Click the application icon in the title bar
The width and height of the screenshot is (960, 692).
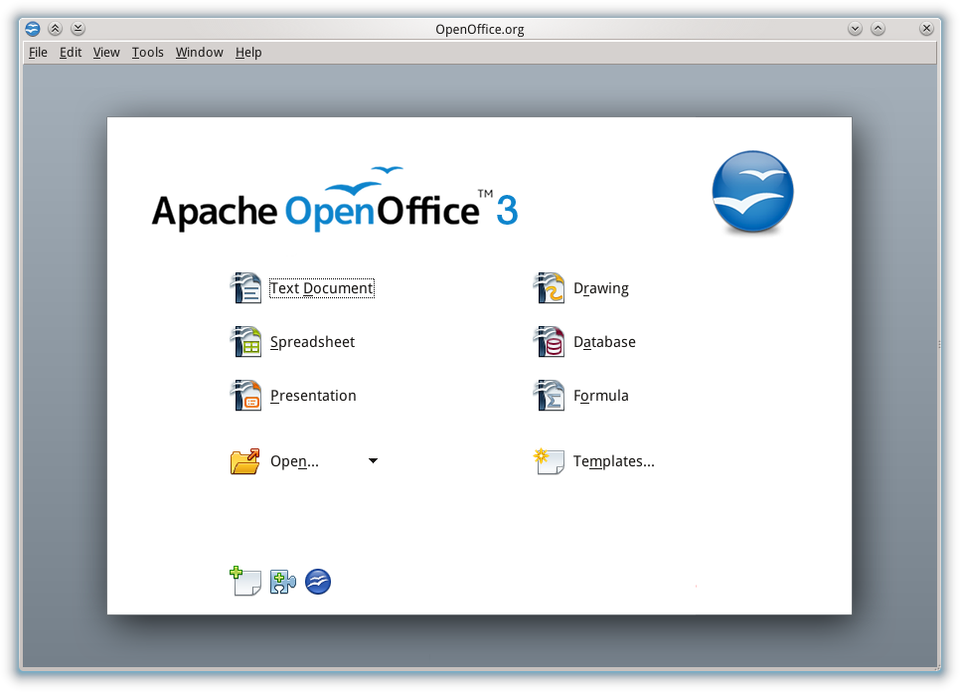[x=33, y=29]
